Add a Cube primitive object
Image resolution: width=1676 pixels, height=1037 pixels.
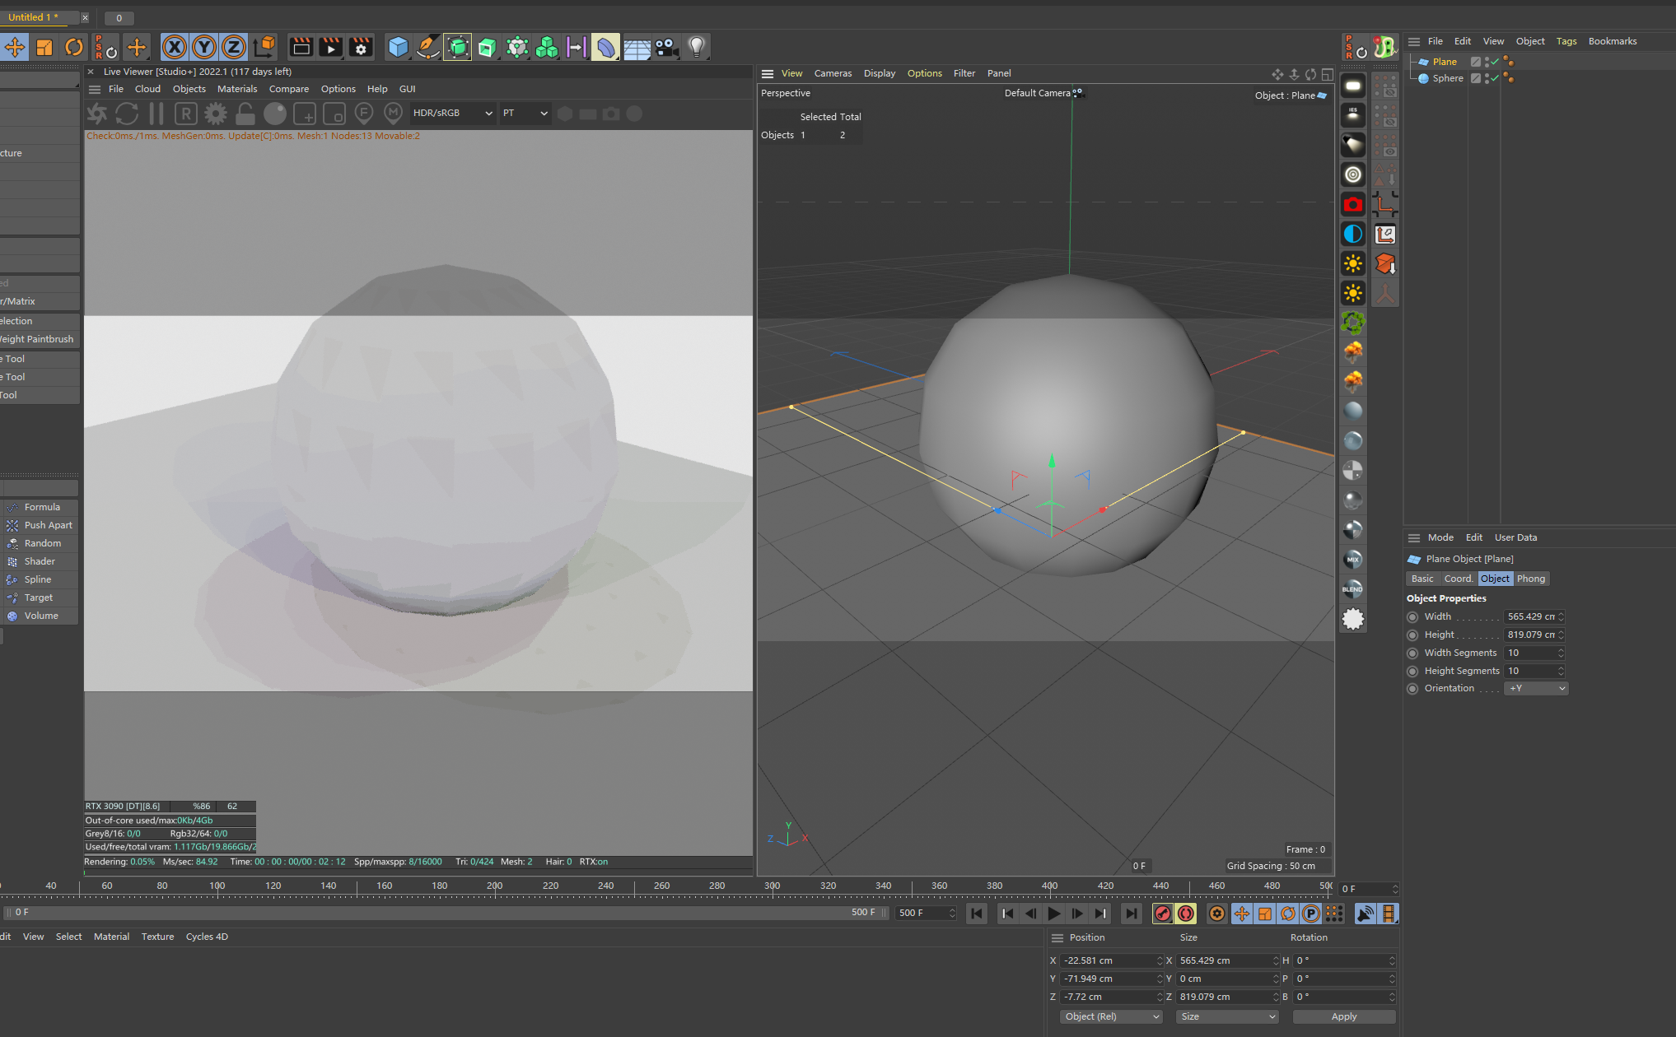click(398, 47)
